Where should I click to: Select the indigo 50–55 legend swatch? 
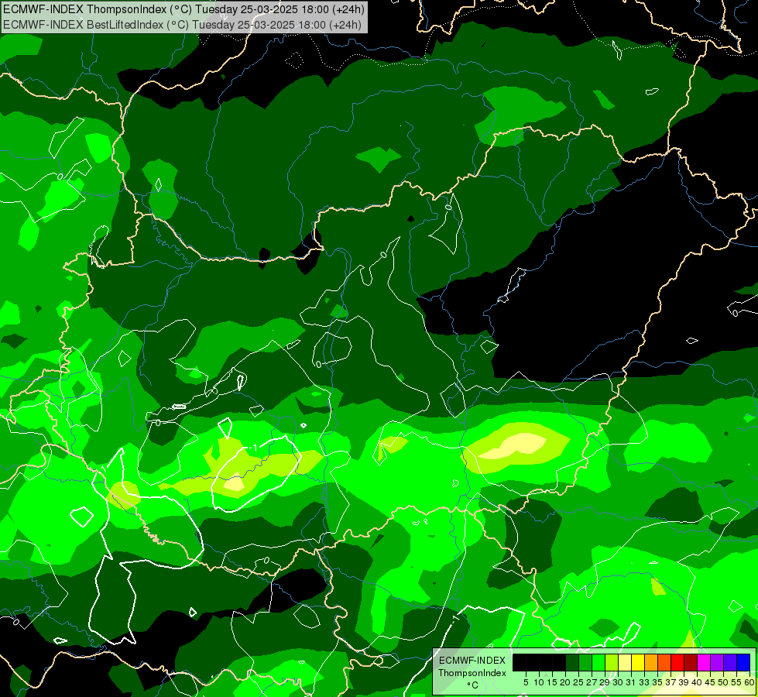(730, 662)
